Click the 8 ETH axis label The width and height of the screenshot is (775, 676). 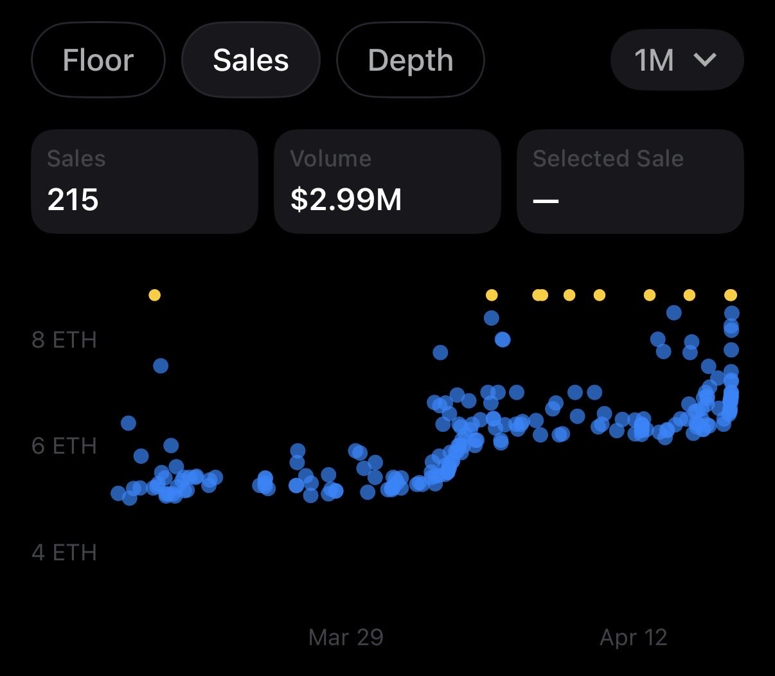click(64, 340)
